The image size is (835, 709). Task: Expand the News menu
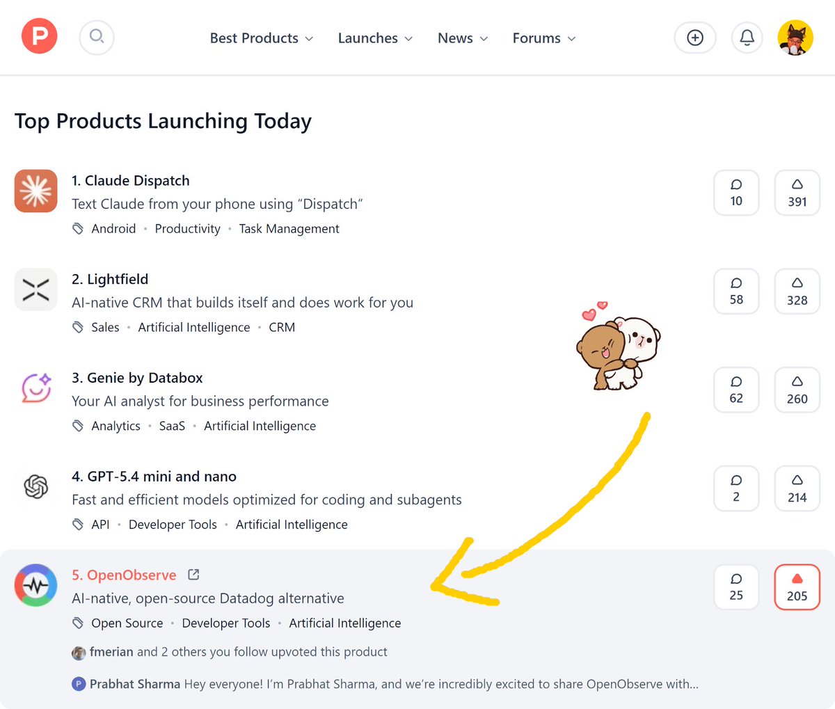click(x=463, y=38)
